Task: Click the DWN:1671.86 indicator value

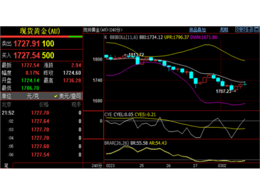Action: (204, 37)
